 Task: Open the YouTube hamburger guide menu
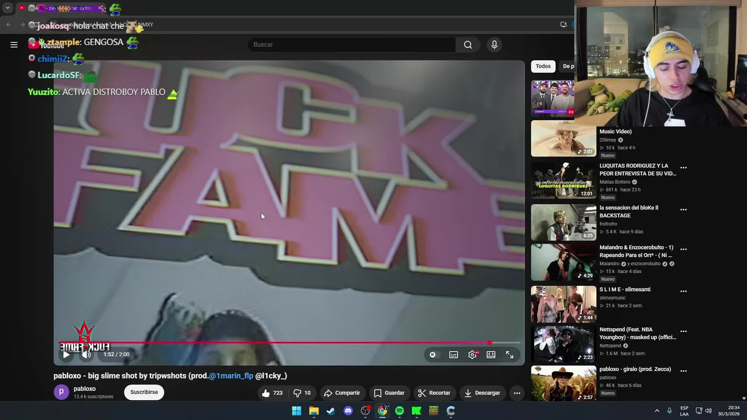pyautogui.click(x=14, y=44)
